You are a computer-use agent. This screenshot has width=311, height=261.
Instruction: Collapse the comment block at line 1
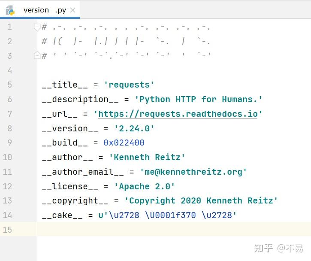(x=37, y=27)
